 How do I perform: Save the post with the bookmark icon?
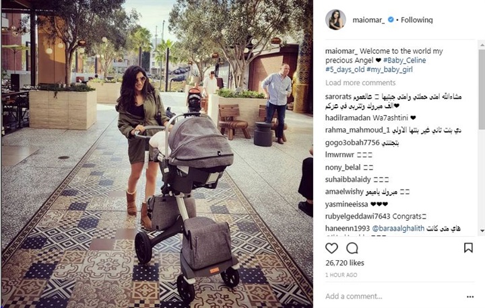468,247
